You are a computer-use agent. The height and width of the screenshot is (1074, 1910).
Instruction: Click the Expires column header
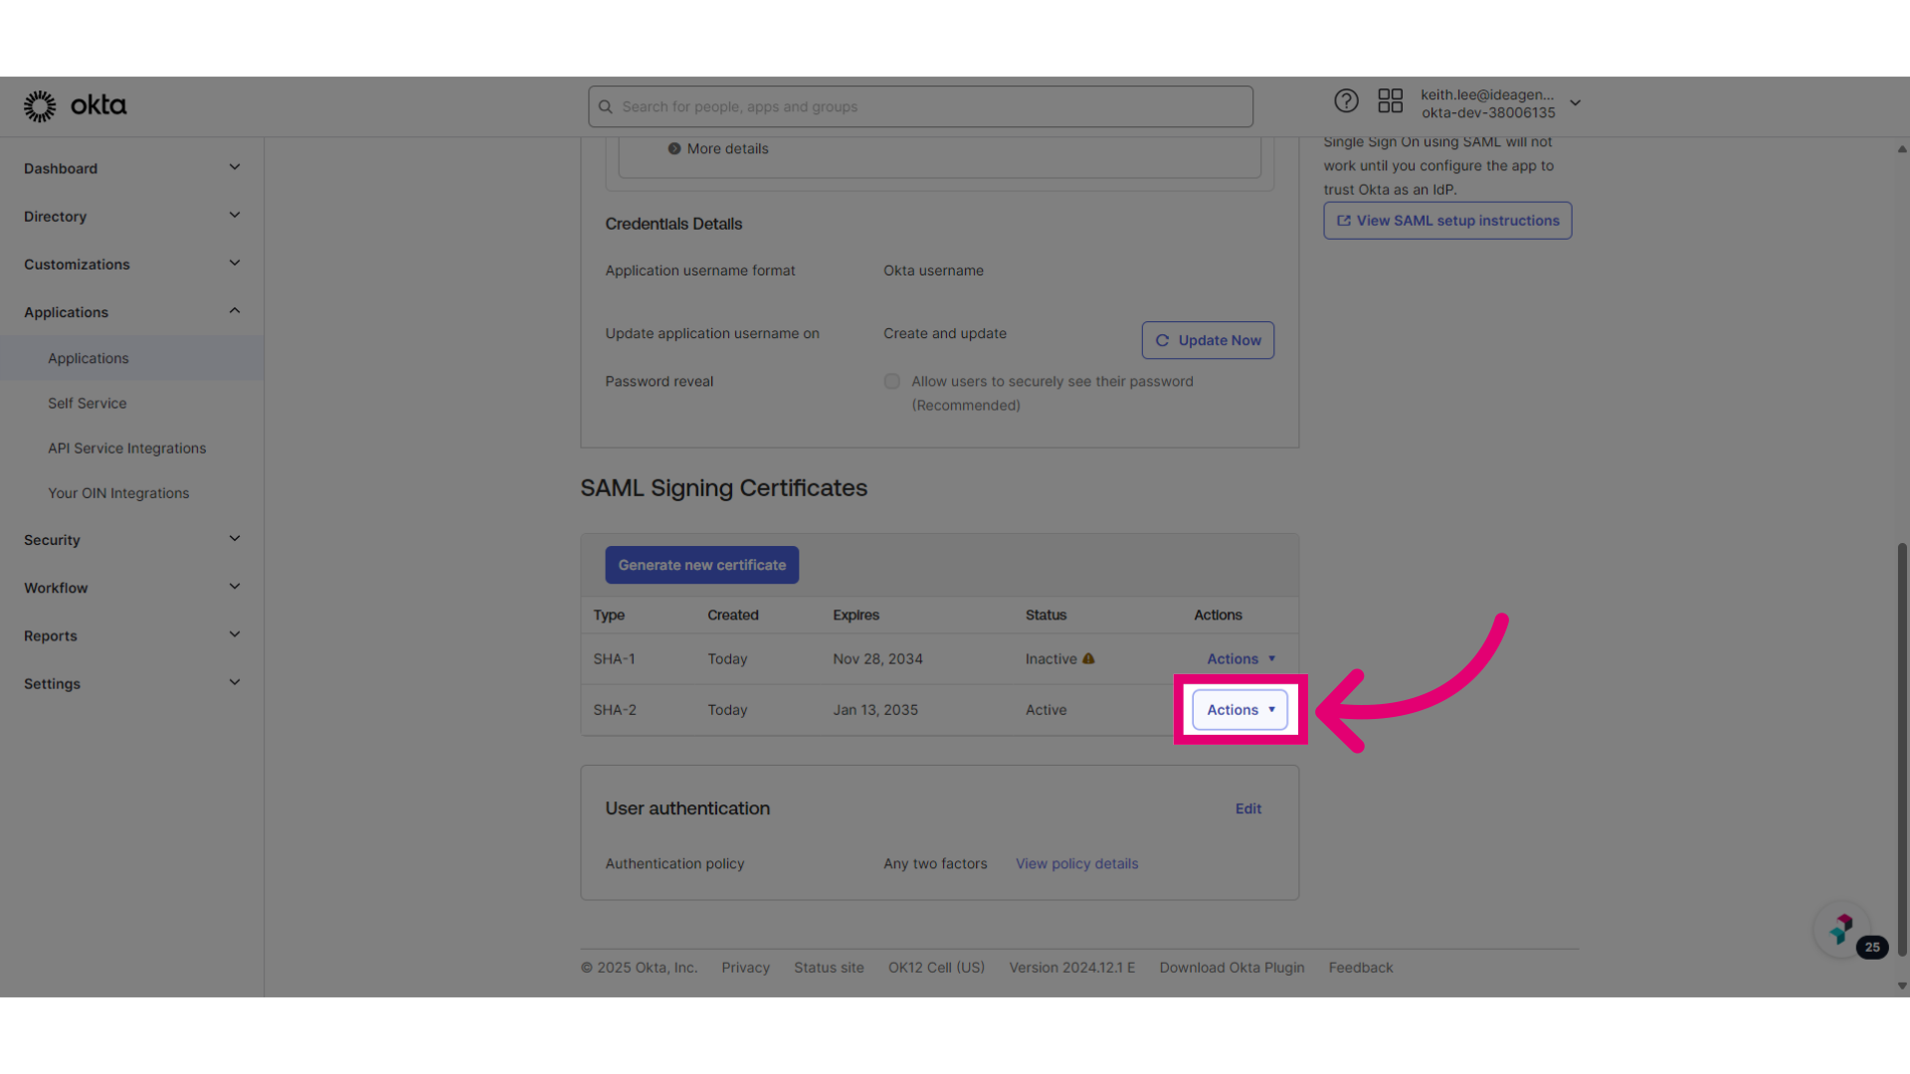click(856, 615)
